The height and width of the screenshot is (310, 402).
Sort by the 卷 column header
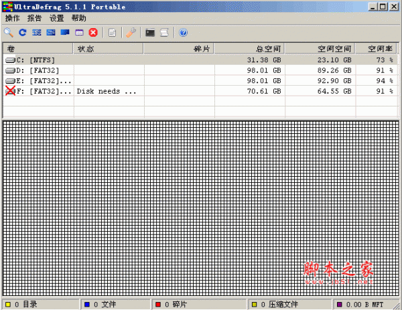38,49
